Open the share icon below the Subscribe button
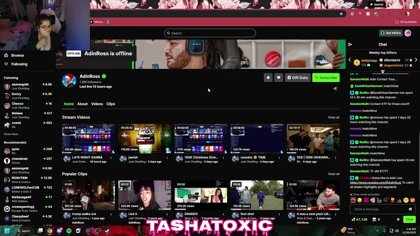 pos(335,88)
